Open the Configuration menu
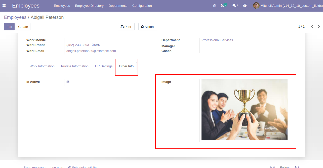The width and height of the screenshot is (323, 168). [x=142, y=6]
